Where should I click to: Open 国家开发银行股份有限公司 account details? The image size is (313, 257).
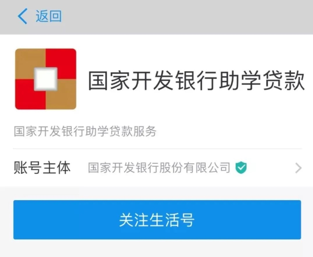pos(159,168)
